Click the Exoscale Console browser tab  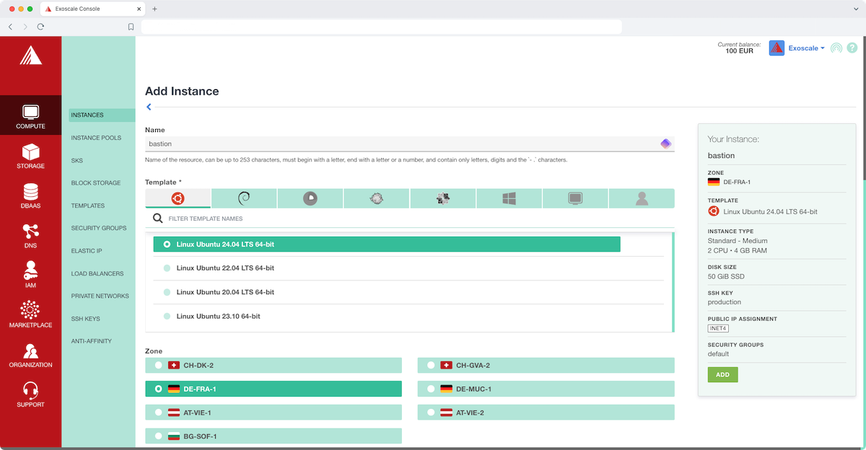point(91,9)
